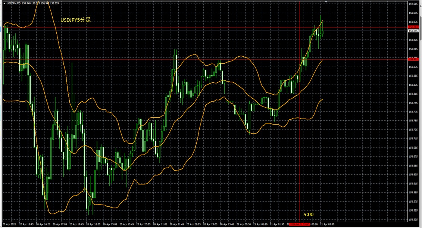Click the 159.015 label on price scale
The height and width of the screenshot is (228, 422).
point(413,4)
